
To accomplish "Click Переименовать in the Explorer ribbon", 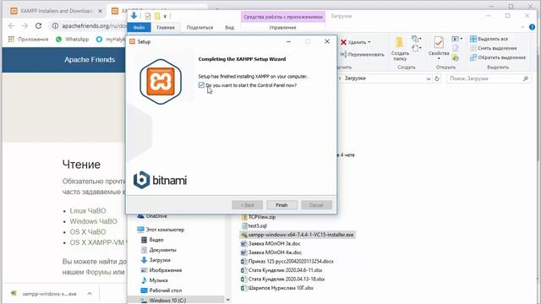I will click(363, 54).
